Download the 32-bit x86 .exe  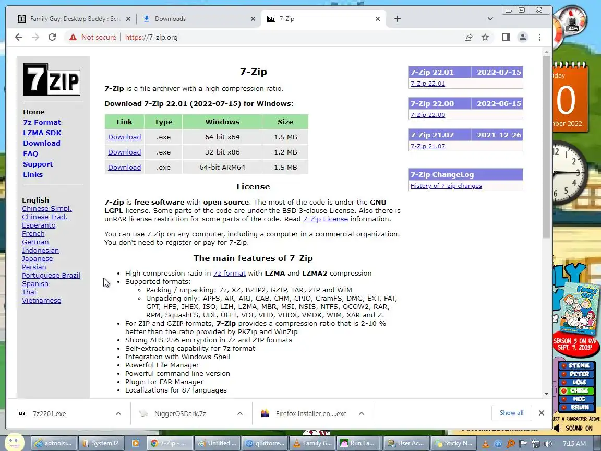[124, 152]
